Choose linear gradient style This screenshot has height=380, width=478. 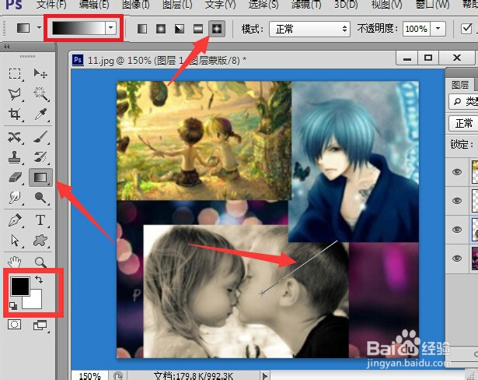point(142,29)
